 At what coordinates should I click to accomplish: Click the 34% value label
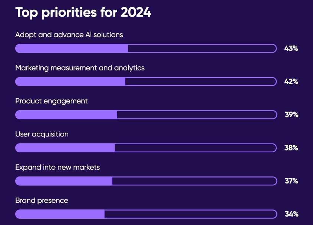291,214
